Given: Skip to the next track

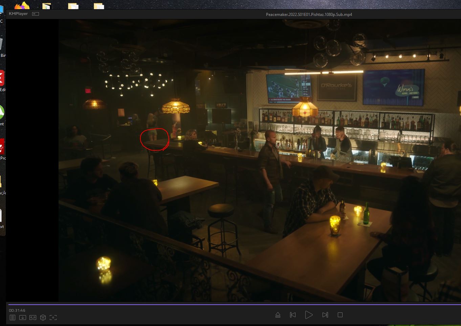Looking at the screenshot, I should pyautogui.click(x=325, y=315).
